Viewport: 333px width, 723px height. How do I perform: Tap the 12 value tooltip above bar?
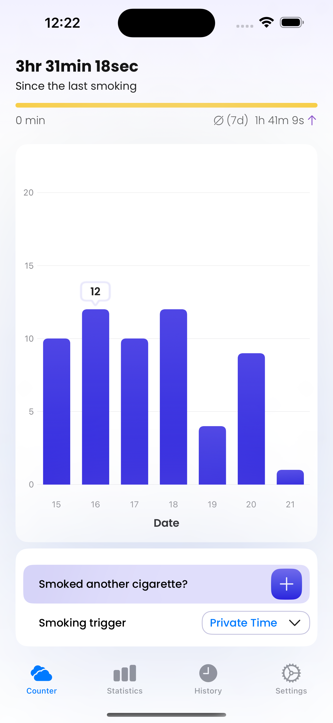[x=95, y=291]
